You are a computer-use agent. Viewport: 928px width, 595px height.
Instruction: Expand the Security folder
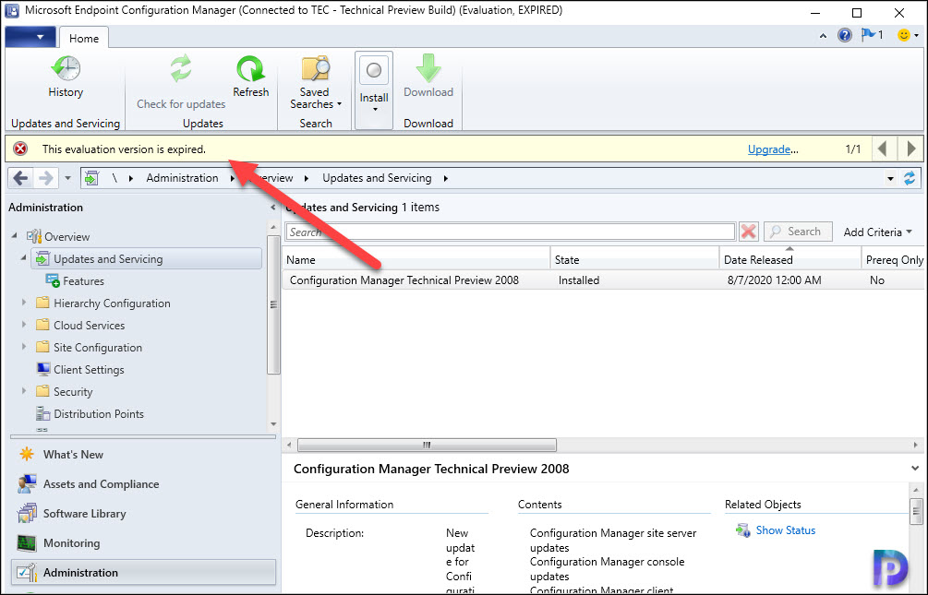coord(24,391)
